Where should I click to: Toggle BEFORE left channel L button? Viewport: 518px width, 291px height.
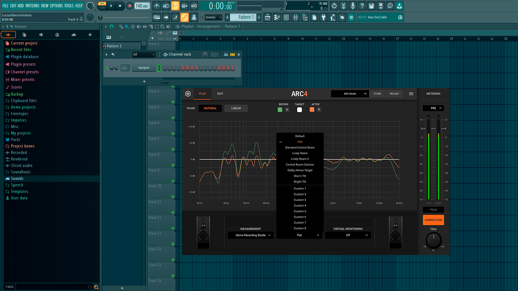(x=280, y=110)
